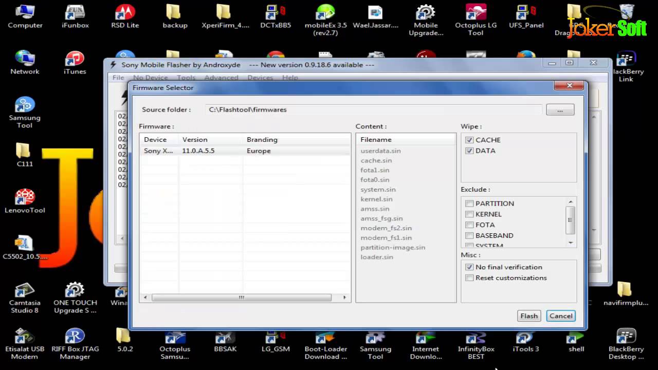Select loader.sin in Content list
This screenshot has height=370, width=658.
point(377,257)
